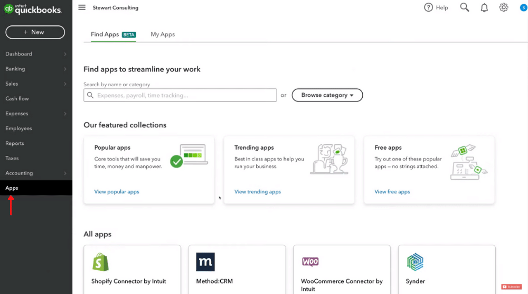Open the Synder app title
This screenshot has height=294, width=528.
415,281
